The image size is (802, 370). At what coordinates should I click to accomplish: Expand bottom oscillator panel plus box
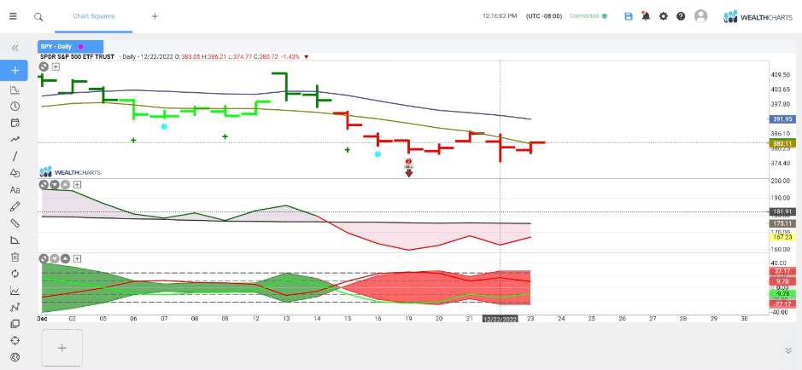[x=77, y=259]
